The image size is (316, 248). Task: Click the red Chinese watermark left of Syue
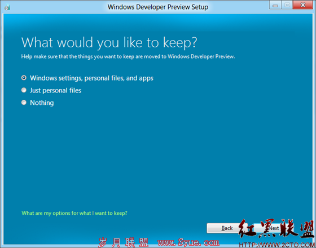(123, 242)
